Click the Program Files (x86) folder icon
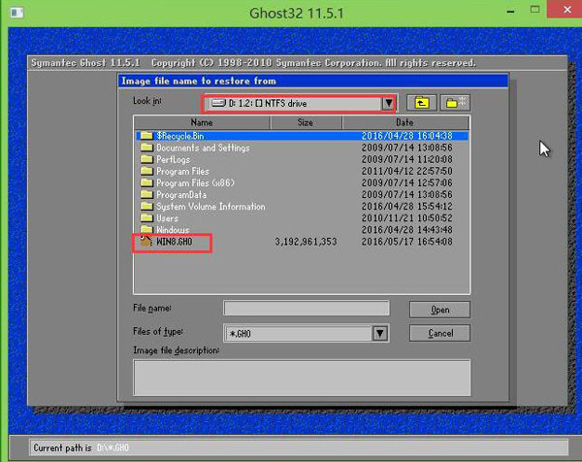This screenshot has height=462, width=582. click(x=146, y=182)
